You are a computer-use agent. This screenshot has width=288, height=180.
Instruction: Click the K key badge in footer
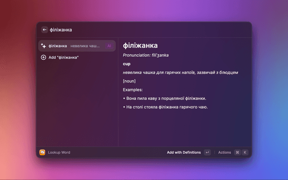[x=245, y=153]
